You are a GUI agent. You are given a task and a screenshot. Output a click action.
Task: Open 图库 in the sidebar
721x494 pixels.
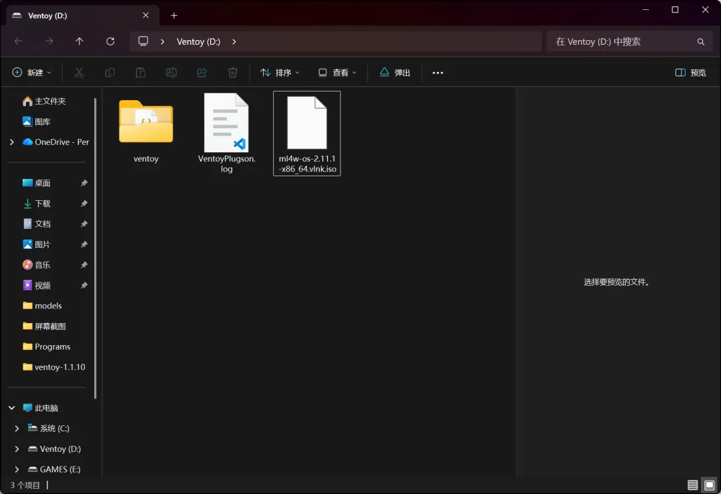pos(37,121)
